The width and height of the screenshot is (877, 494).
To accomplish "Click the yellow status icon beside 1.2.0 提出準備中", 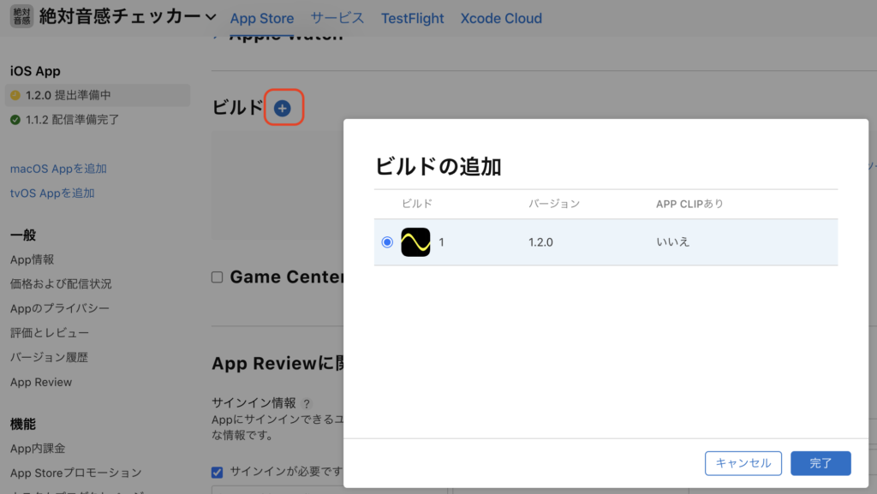I will (15, 96).
